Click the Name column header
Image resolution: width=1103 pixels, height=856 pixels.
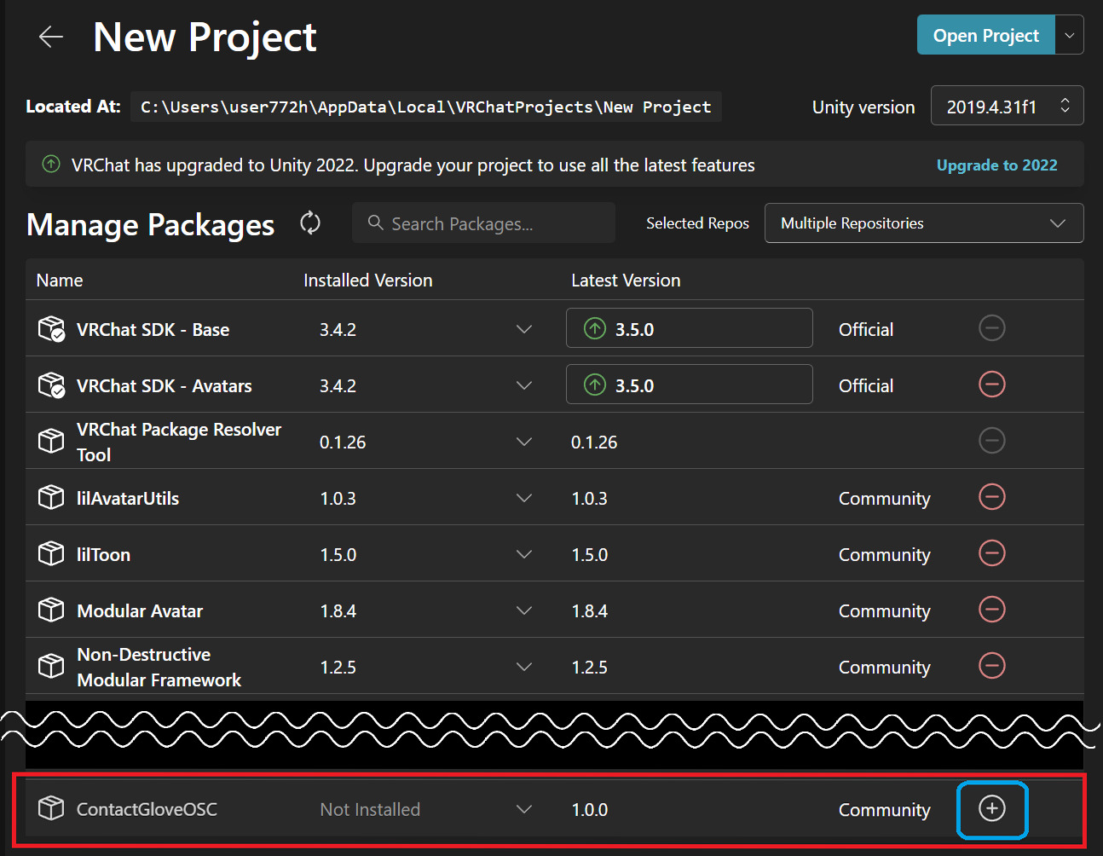pos(60,281)
